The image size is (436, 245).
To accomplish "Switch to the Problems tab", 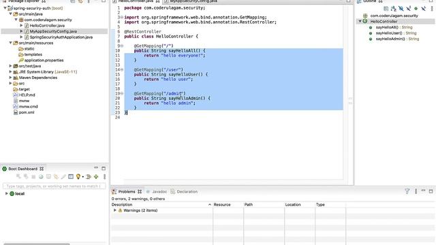I will coord(127,192).
